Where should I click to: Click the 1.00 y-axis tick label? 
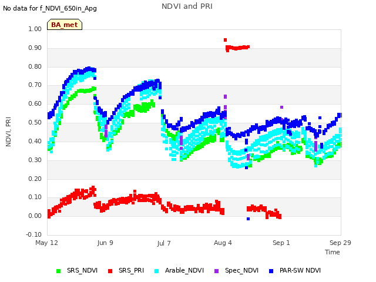coord(35,29)
